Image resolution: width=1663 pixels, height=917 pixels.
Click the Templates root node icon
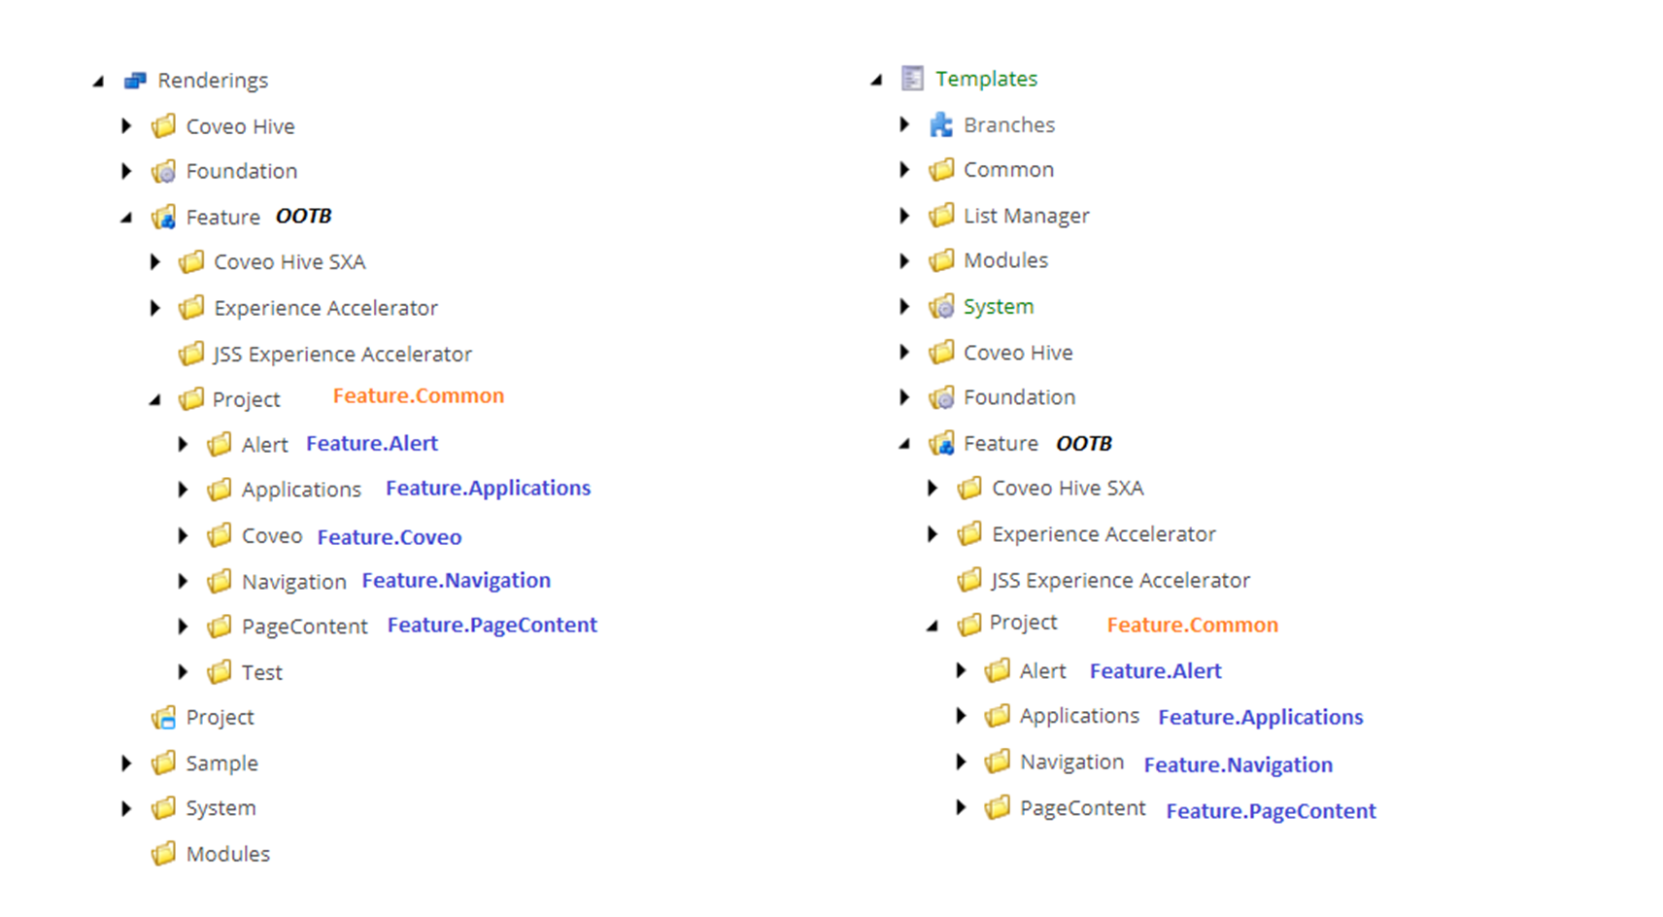pos(912,78)
